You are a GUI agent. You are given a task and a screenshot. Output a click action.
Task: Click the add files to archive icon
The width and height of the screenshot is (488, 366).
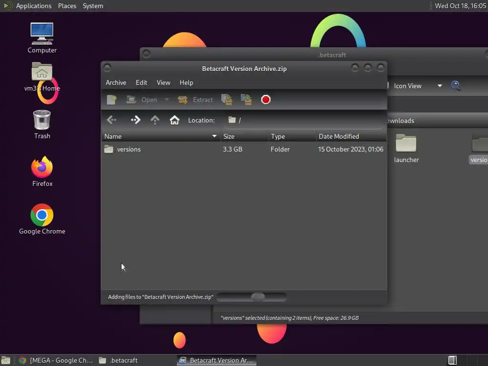click(226, 100)
